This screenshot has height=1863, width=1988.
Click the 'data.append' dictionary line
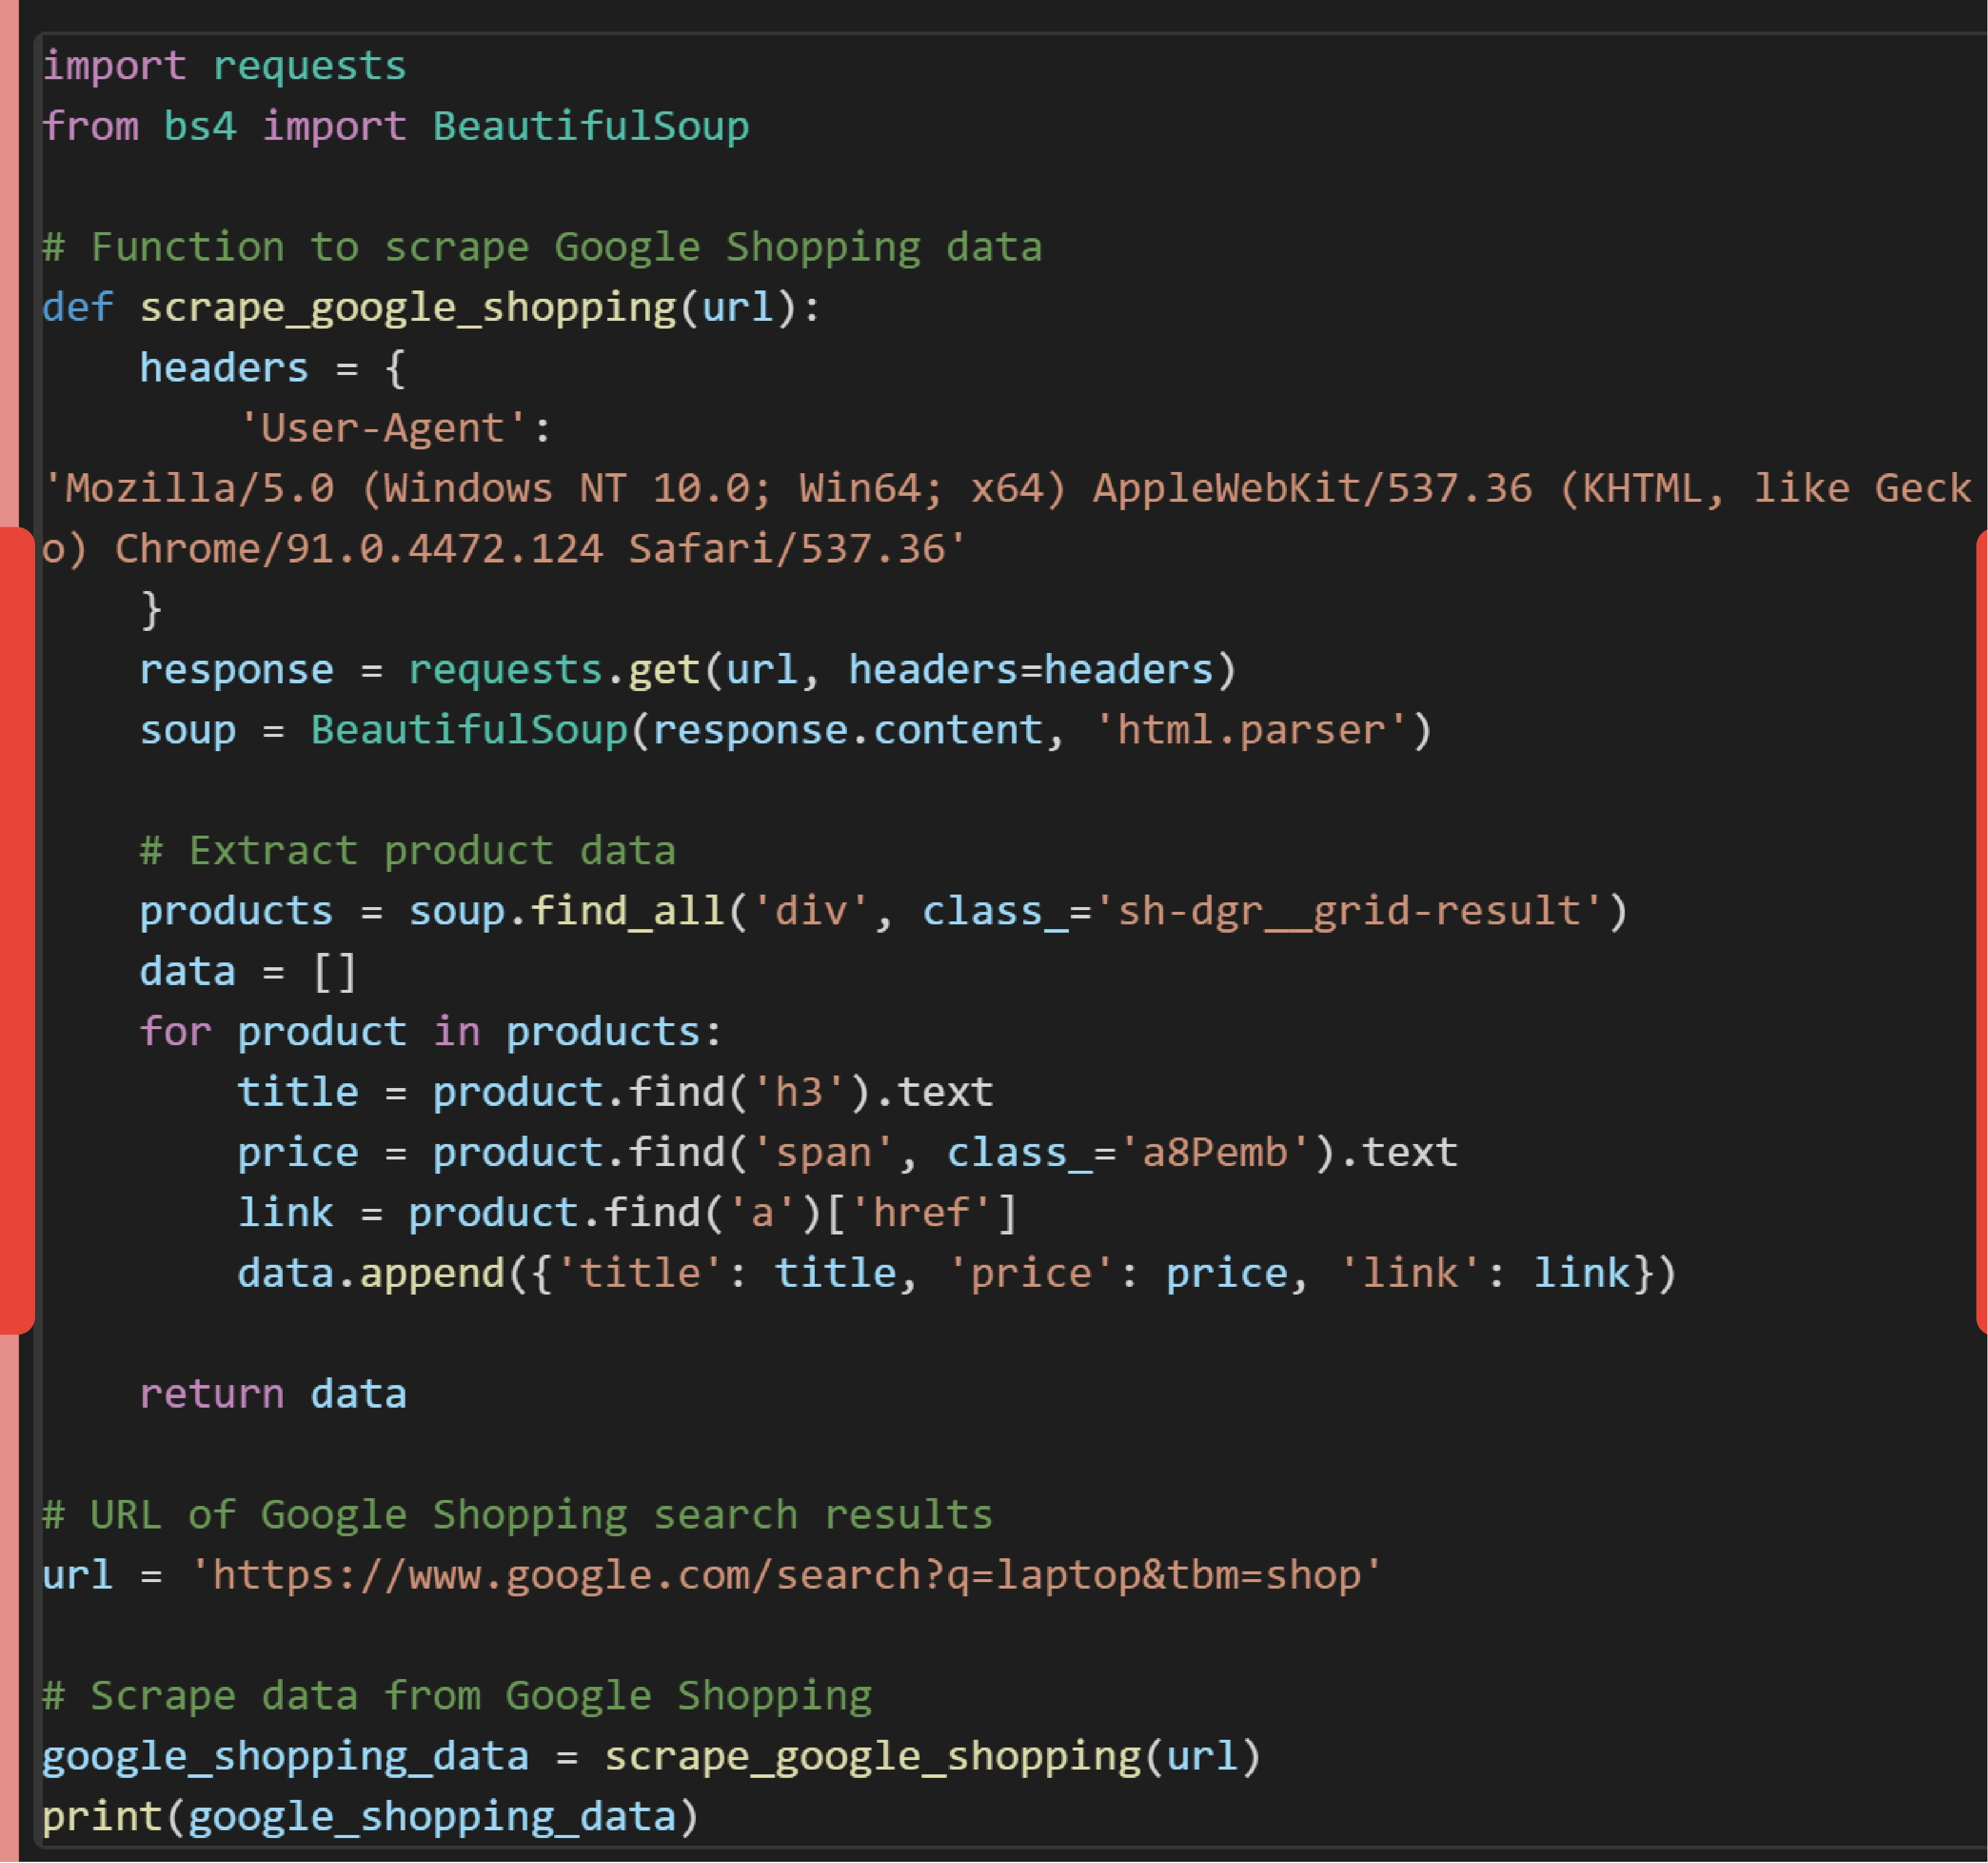pyautogui.click(x=957, y=1274)
